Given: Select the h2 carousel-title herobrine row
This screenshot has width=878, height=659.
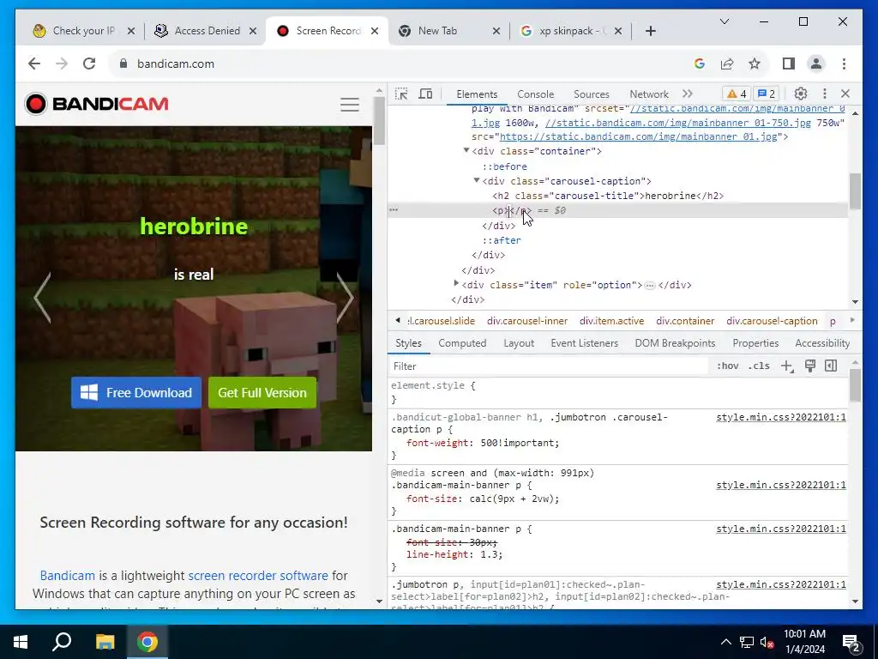Looking at the screenshot, I should coord(608,196).
